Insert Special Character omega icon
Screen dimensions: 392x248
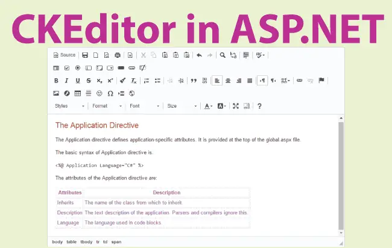pyautogui.click(x=110, y=93)
